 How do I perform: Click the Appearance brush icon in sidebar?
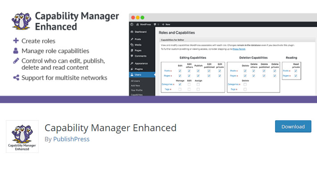132,63
